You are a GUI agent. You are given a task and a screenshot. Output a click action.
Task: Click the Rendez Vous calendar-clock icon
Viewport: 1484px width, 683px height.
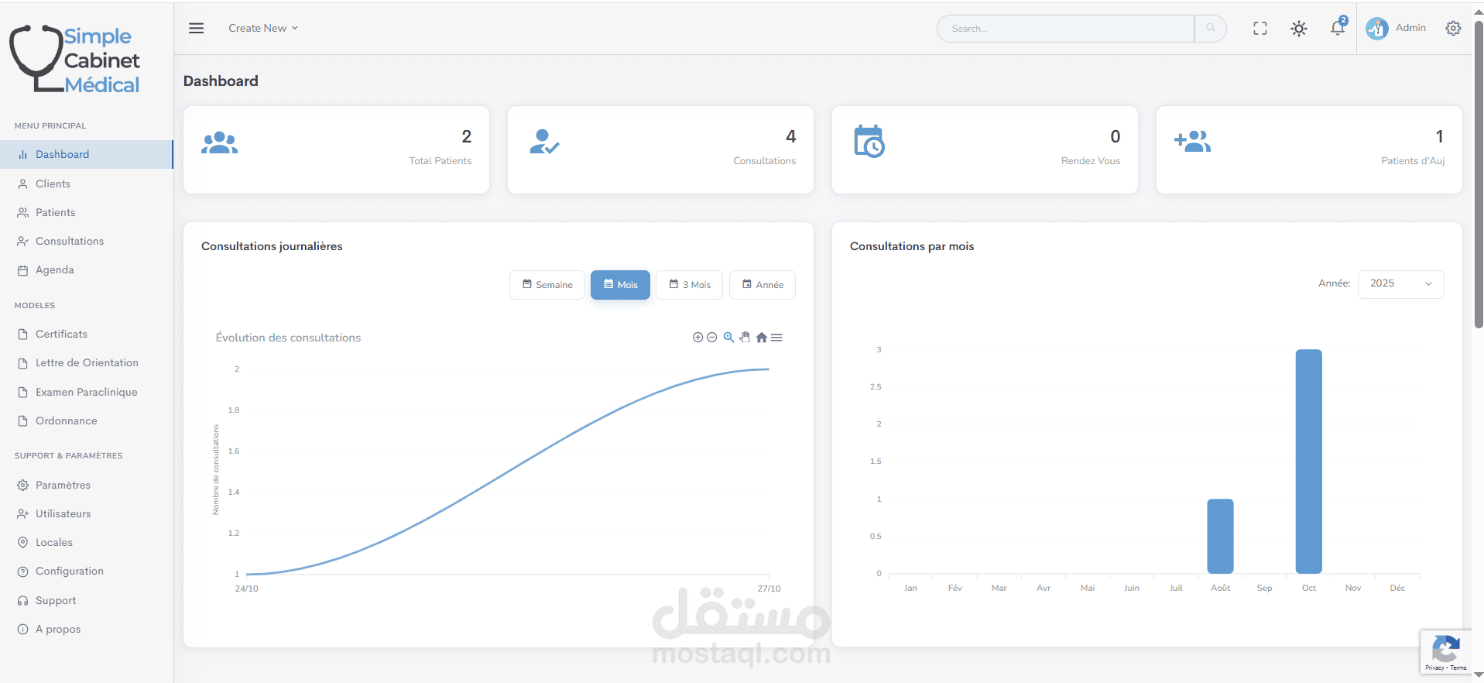(x=869, y=141)
